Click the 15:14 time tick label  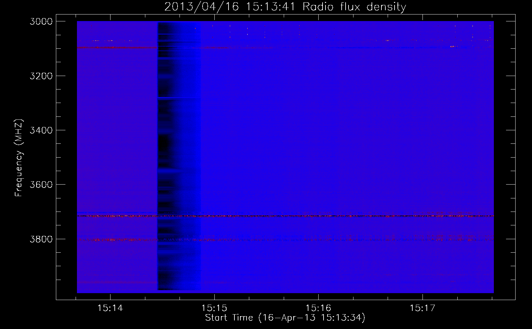click(110, 308)
